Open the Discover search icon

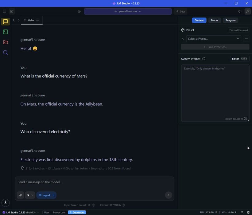coord(5,53)
